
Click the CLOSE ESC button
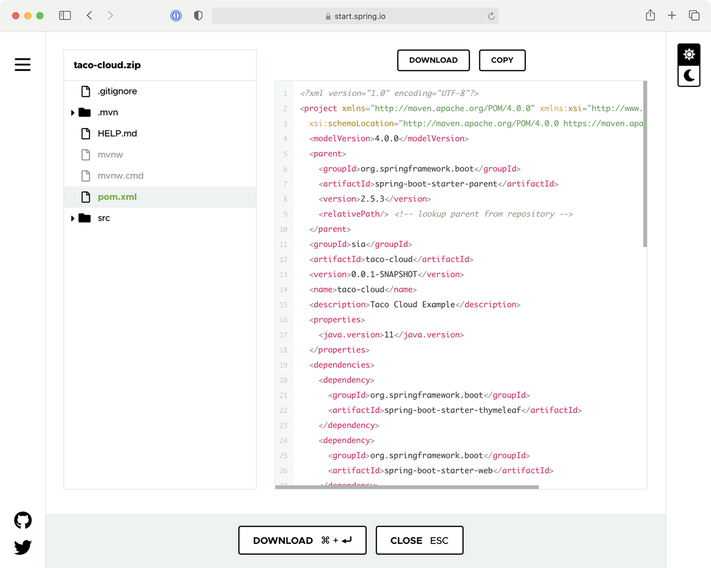tap(419, 540)
